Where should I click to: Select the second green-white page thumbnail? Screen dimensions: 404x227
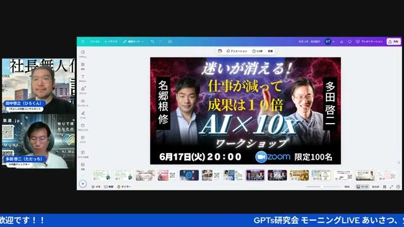tap(124, 175)
